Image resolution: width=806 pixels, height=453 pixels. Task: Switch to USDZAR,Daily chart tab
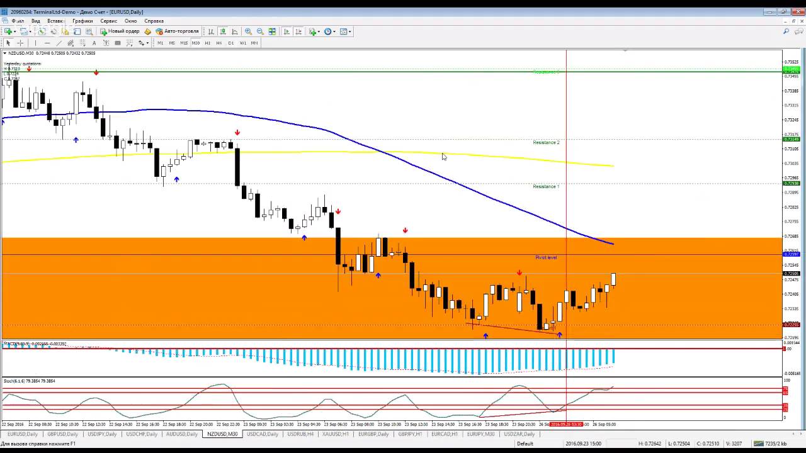[x=519, y=434]
